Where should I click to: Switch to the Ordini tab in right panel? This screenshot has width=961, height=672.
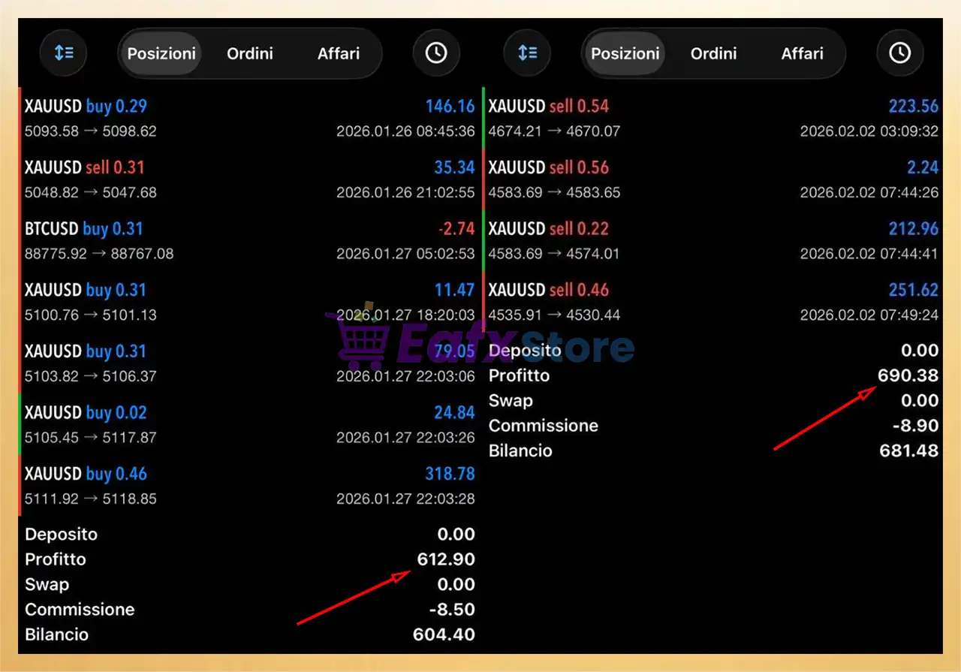[713, 54]
